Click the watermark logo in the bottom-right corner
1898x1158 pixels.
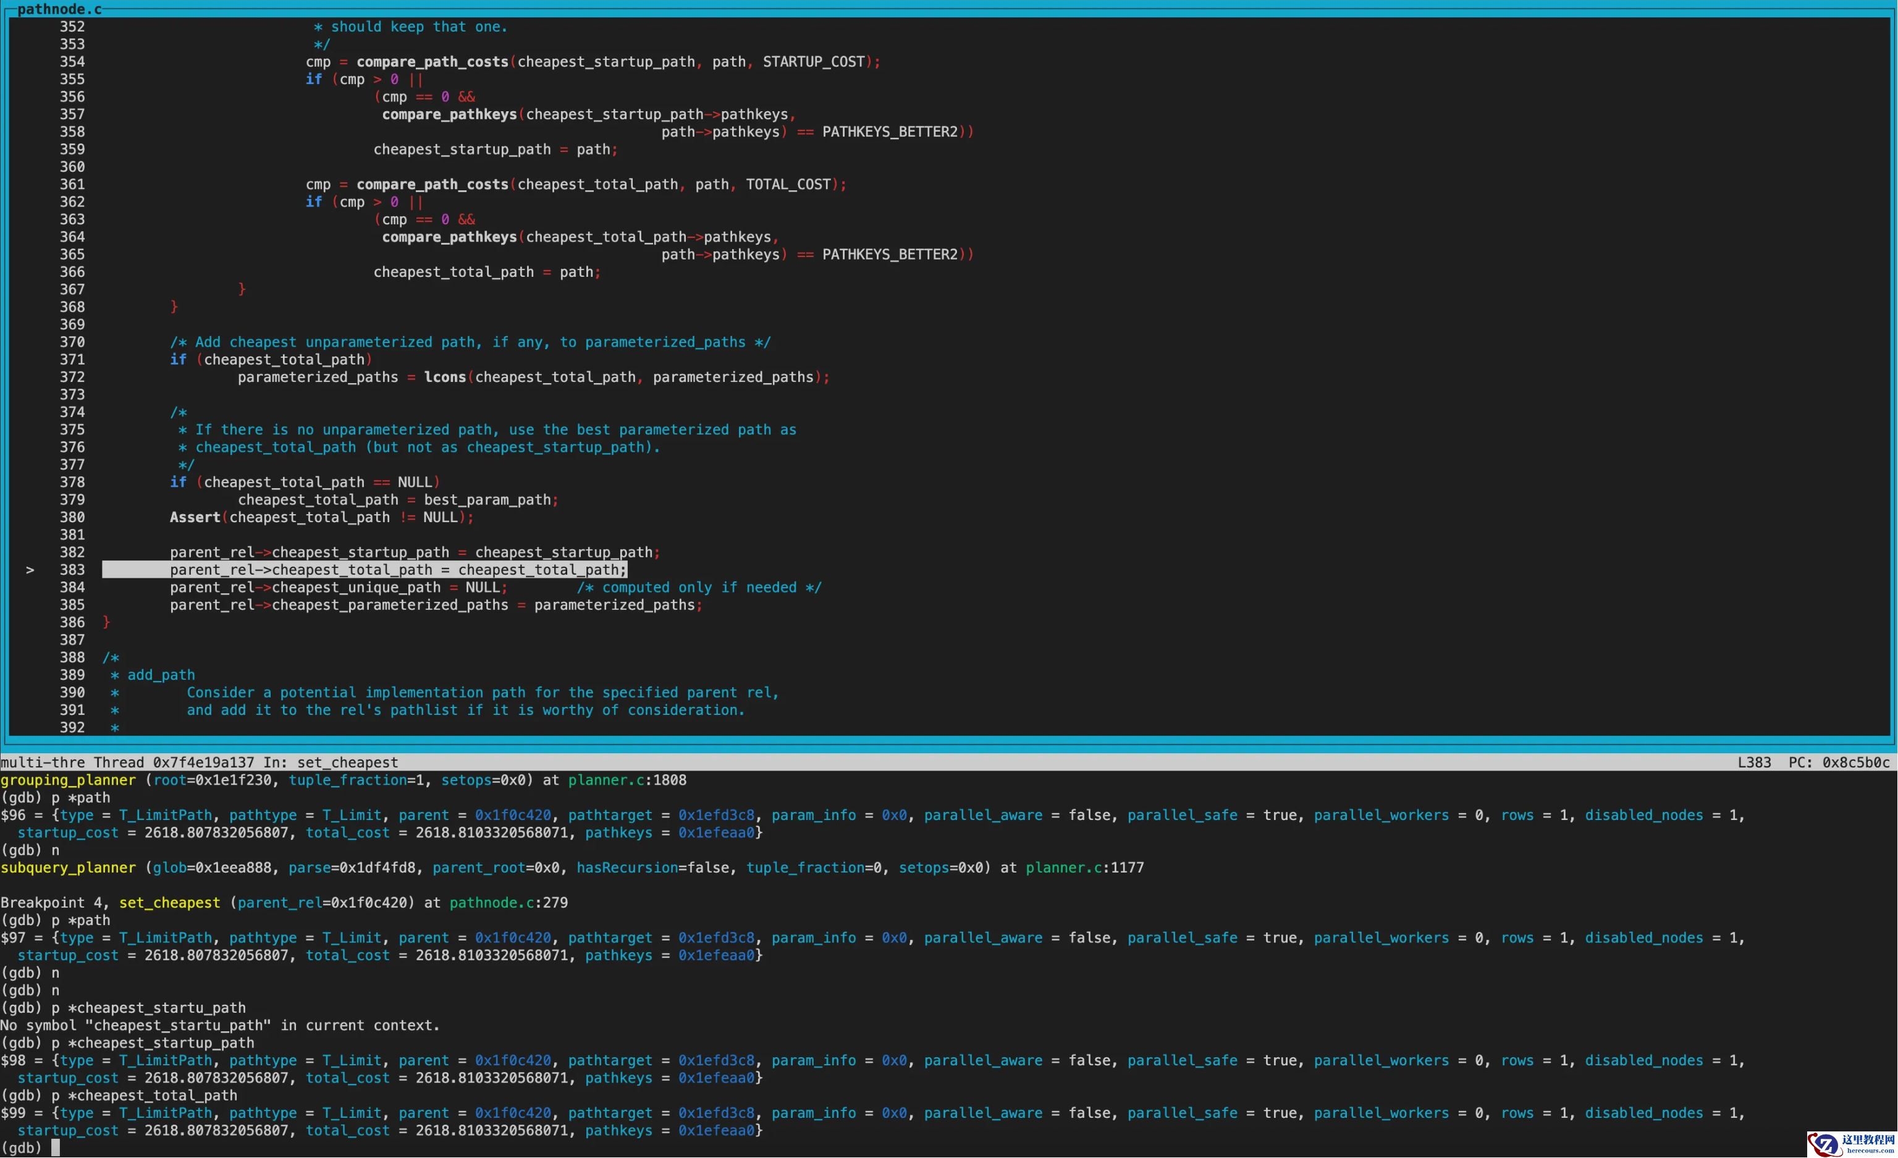tap(1850, 1143)
